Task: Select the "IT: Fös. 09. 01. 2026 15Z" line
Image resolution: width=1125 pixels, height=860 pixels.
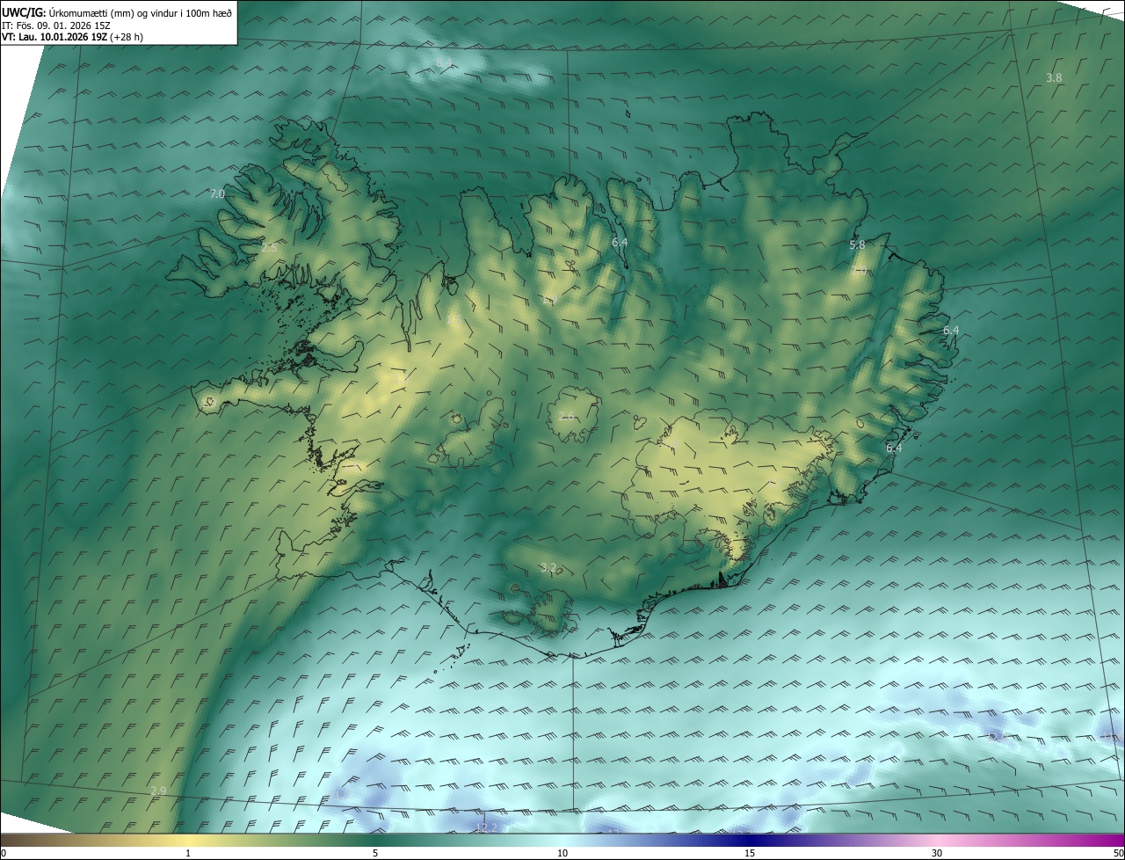Action: click(55, 25)
